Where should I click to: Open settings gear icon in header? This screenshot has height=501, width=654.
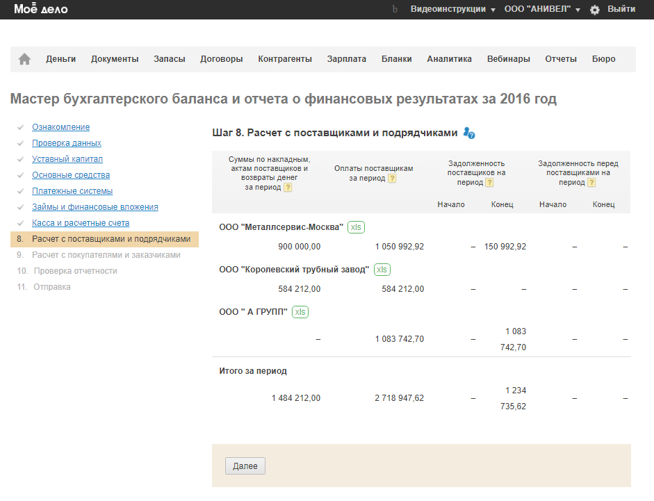(595, 10)
